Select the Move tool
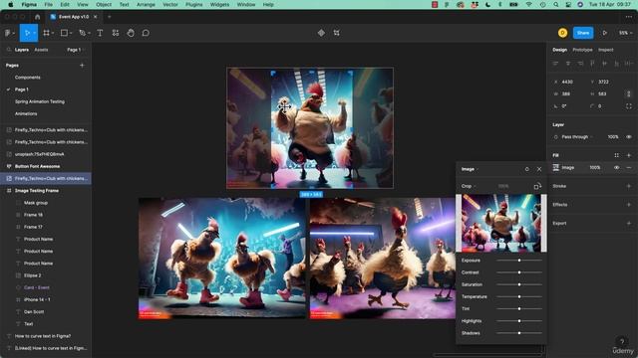The width and height of the screenshot is (638, 358). point(27,33)
